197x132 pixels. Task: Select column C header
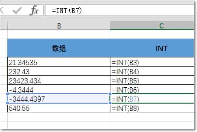[x=152, y=25]
